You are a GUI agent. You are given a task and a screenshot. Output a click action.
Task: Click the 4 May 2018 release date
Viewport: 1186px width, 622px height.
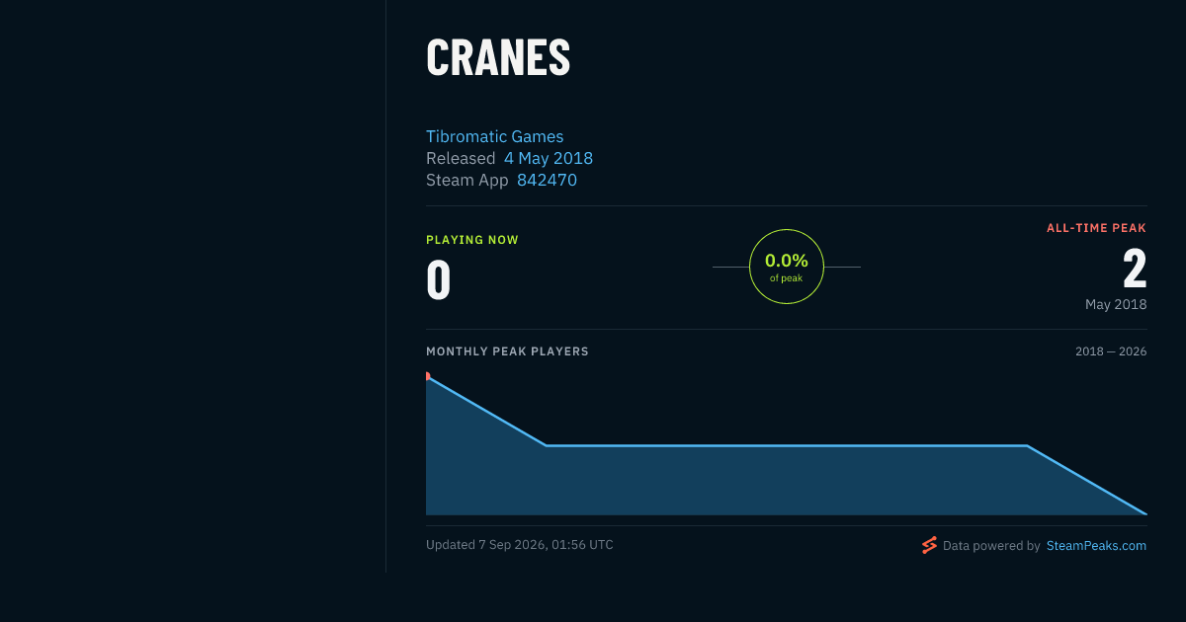coord(549,158)
